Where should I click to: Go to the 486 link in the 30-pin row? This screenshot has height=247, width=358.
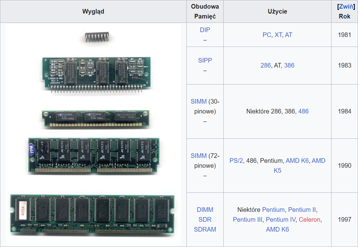coord(303,111)
